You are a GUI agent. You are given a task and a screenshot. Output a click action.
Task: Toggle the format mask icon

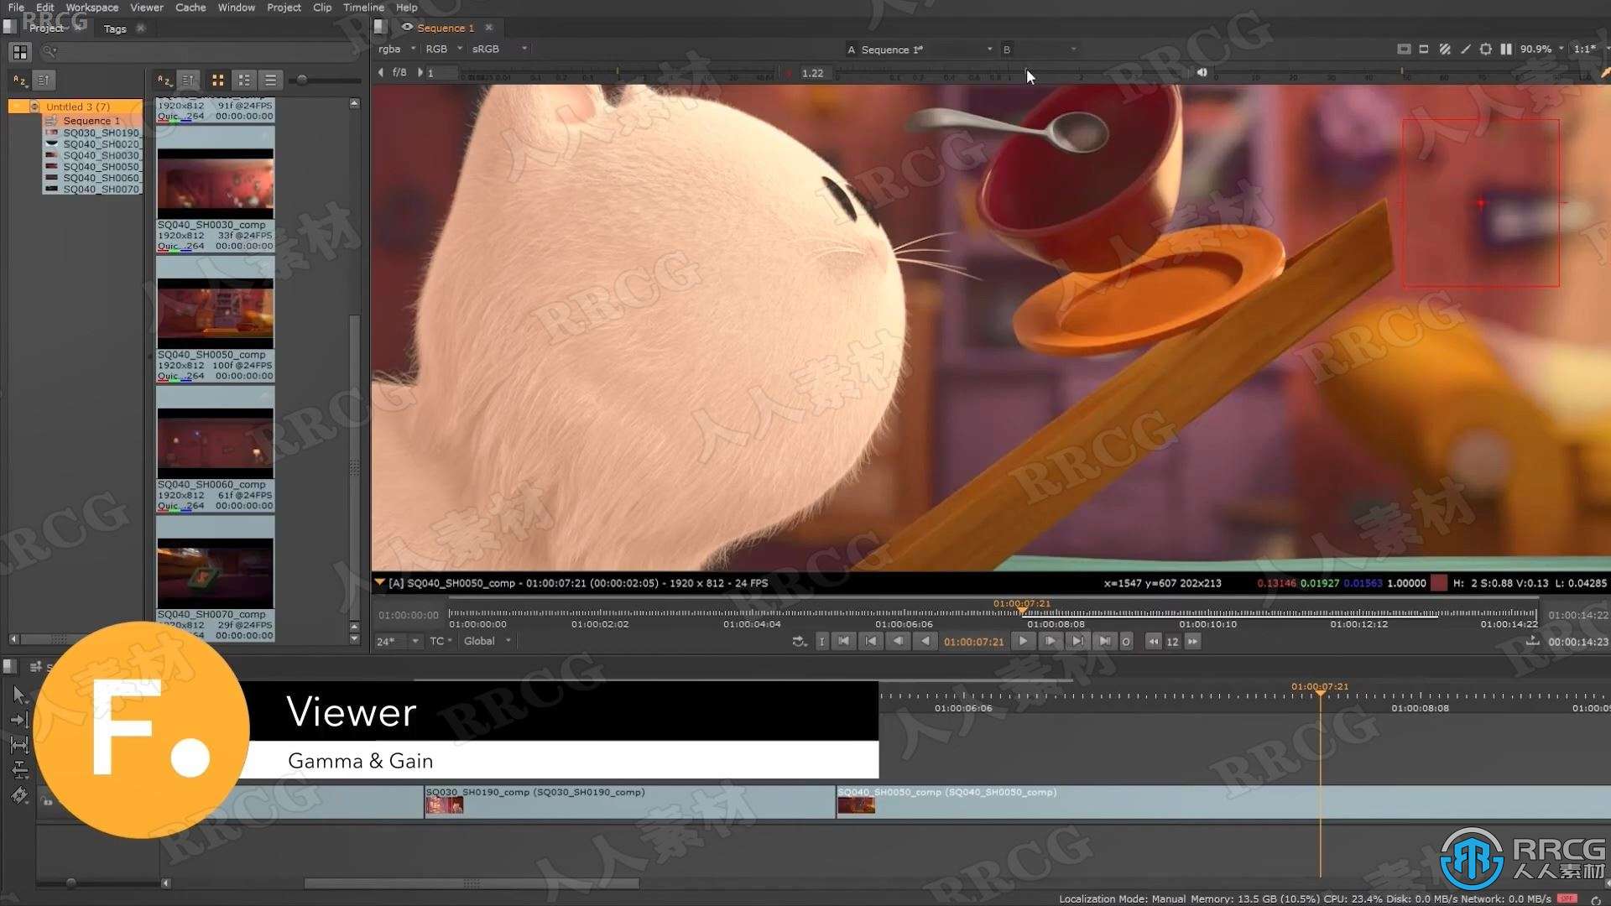[1424, 49]
